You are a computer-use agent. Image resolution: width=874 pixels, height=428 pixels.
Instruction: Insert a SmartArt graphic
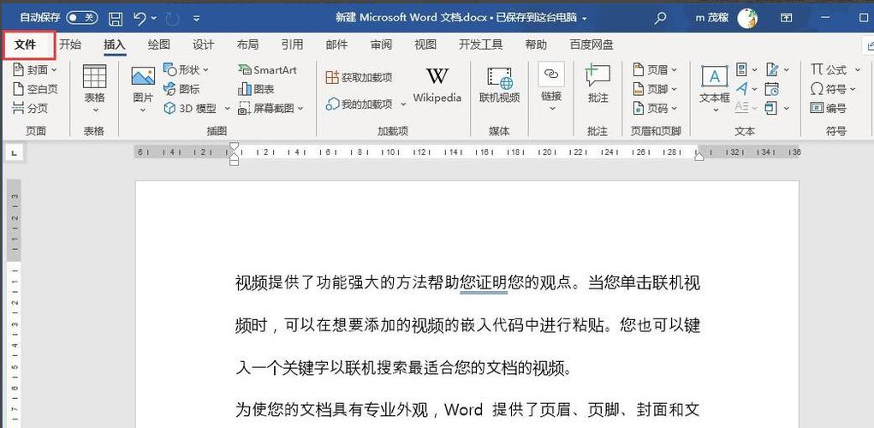(x=267, y=69)
